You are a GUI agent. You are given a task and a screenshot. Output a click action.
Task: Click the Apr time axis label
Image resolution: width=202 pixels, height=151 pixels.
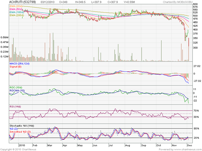point(65,145)
